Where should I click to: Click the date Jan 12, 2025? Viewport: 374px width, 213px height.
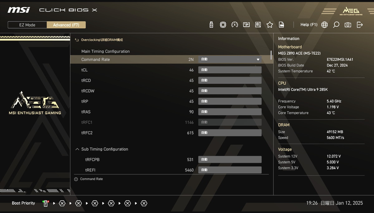(349, 203)
